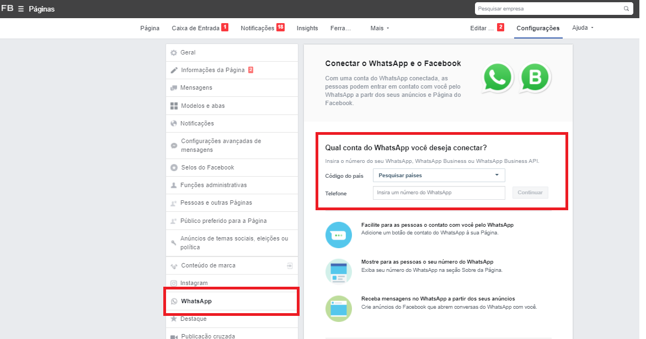The width and height of the screenshot is (646, 339).
Task: Click the messenger icon for Configurações avançadas
Action: 174,145
